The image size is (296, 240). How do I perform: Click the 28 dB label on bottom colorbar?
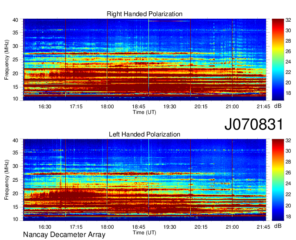click(288, 162)
